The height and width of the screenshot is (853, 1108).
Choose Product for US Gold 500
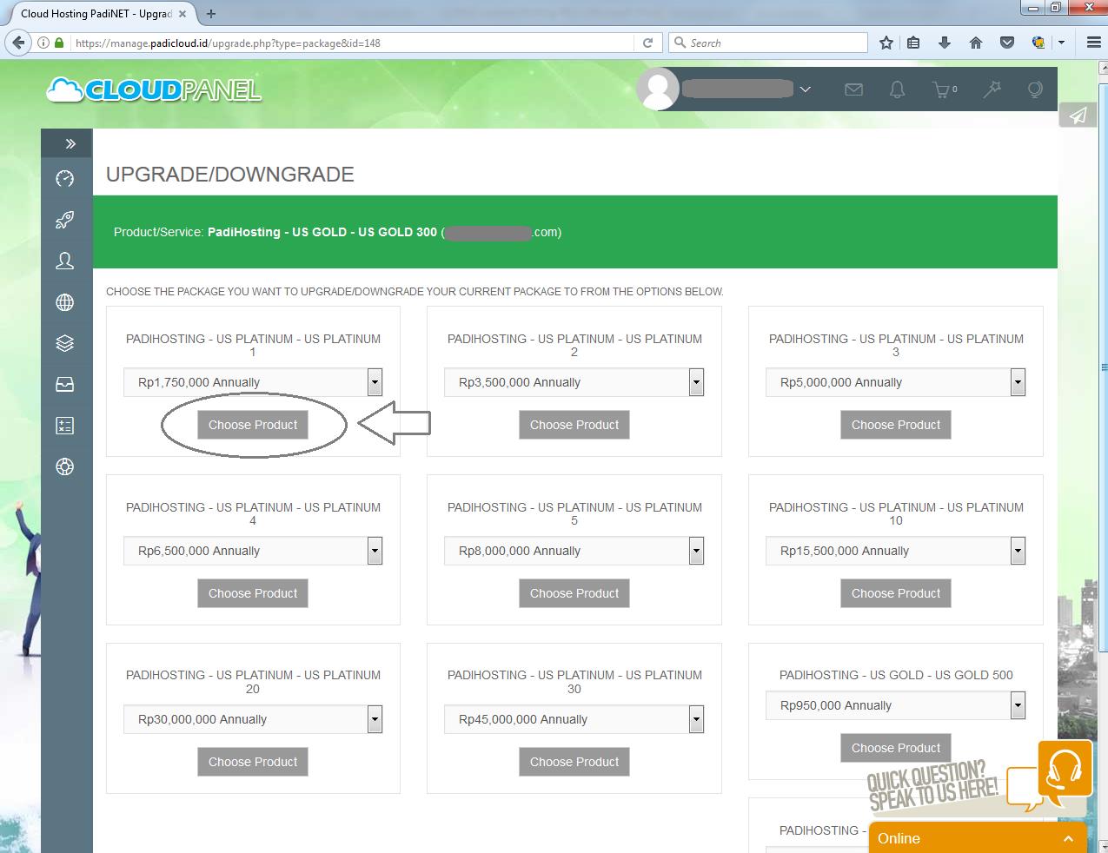coord(896,748)
